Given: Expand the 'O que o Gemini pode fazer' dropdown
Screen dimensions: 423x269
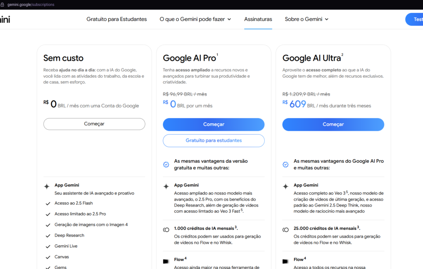Looking at the screenshot, I should coord(195,19).
